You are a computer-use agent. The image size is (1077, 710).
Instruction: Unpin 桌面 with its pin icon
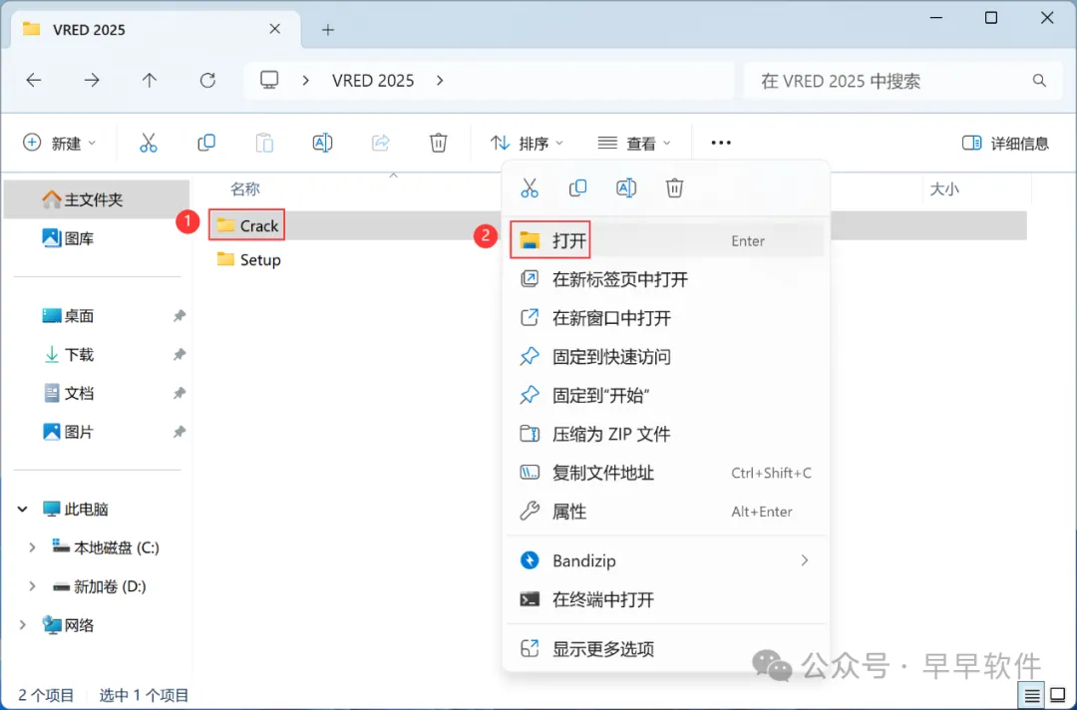coord(179,316)
